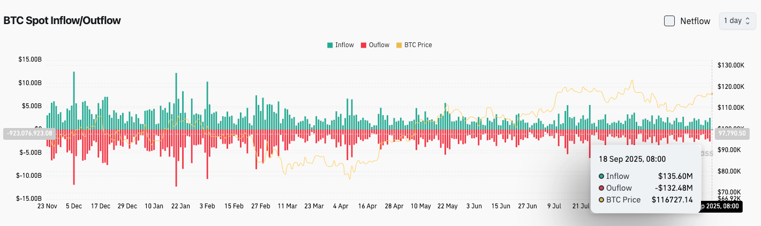Click the $120.00K price axis value
This screenshot has width=761, height=226.
point(732,87)
